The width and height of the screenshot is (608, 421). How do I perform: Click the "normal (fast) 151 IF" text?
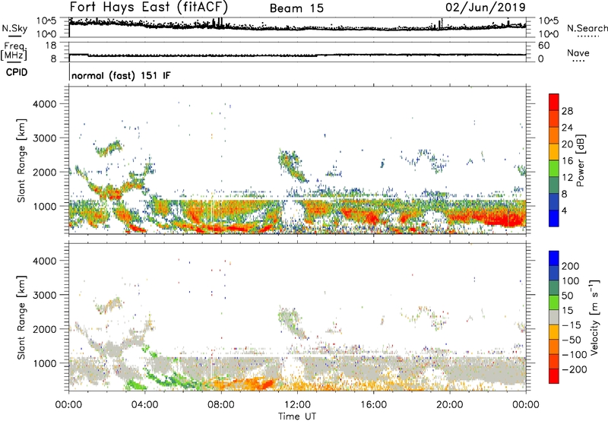[121, 75]
